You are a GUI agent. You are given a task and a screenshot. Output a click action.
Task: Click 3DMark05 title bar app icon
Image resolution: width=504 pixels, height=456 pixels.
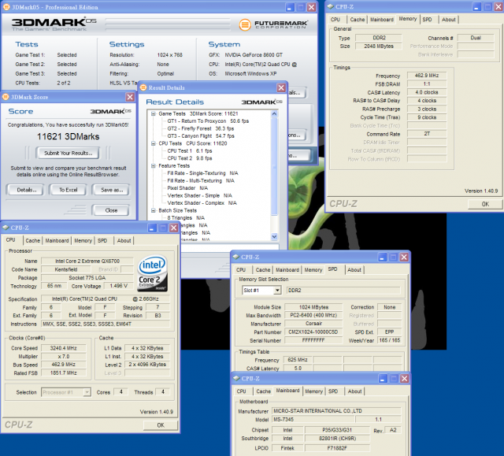pyautogui.click(x=6, y=7)
